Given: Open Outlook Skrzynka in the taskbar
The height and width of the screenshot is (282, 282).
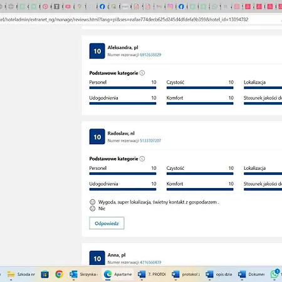Looking at the screenshot, I should (83, 274).
